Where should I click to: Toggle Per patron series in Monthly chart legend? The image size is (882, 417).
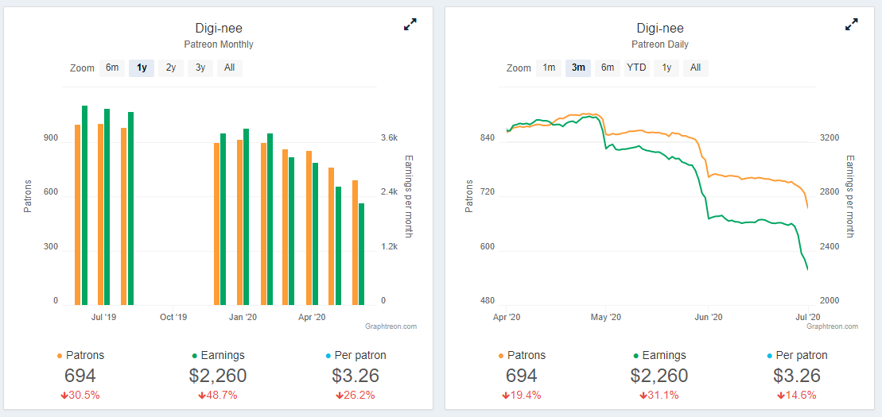click(x=356, y=355)
